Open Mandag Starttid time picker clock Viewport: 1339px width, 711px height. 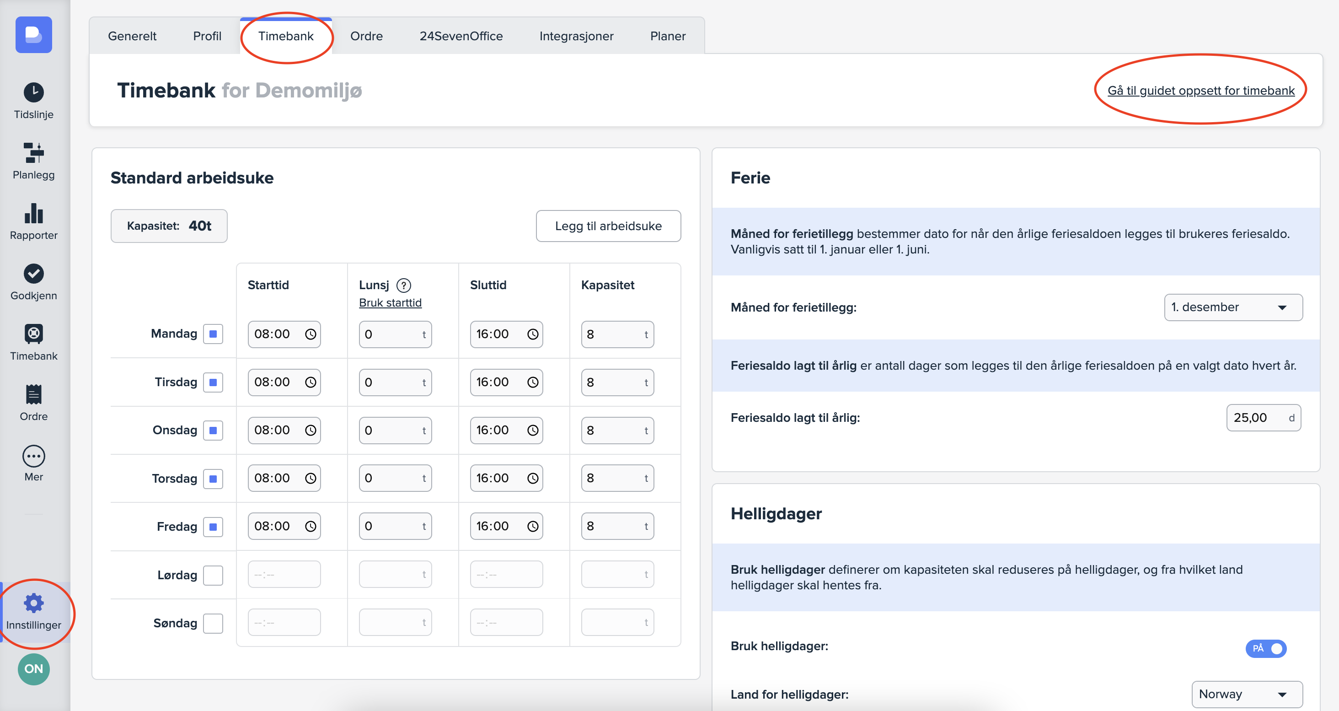click(311, 334)
